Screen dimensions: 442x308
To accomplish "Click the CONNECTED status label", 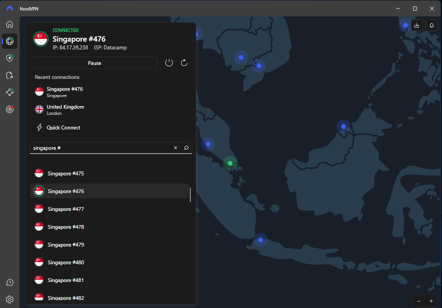I will 65,30.
